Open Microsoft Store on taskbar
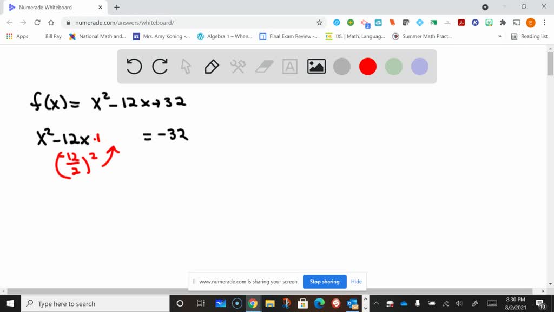Screen dimensions: 554x312 tap(302, 303)
